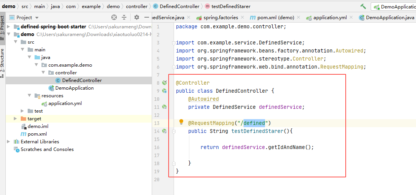Click the application.yml file icon in tree
Image resolution: width=416 pixels, height=195 pixels.
44,104
